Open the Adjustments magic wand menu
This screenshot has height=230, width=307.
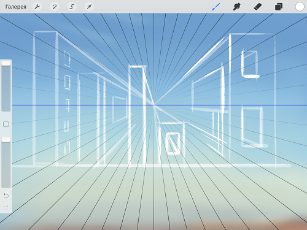click(55, 7)
